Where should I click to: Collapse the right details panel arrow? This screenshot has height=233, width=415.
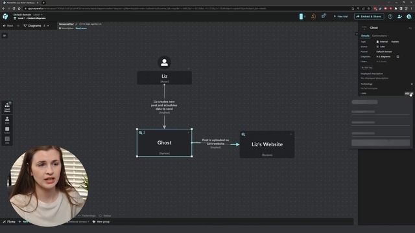(x=356, y=34)
